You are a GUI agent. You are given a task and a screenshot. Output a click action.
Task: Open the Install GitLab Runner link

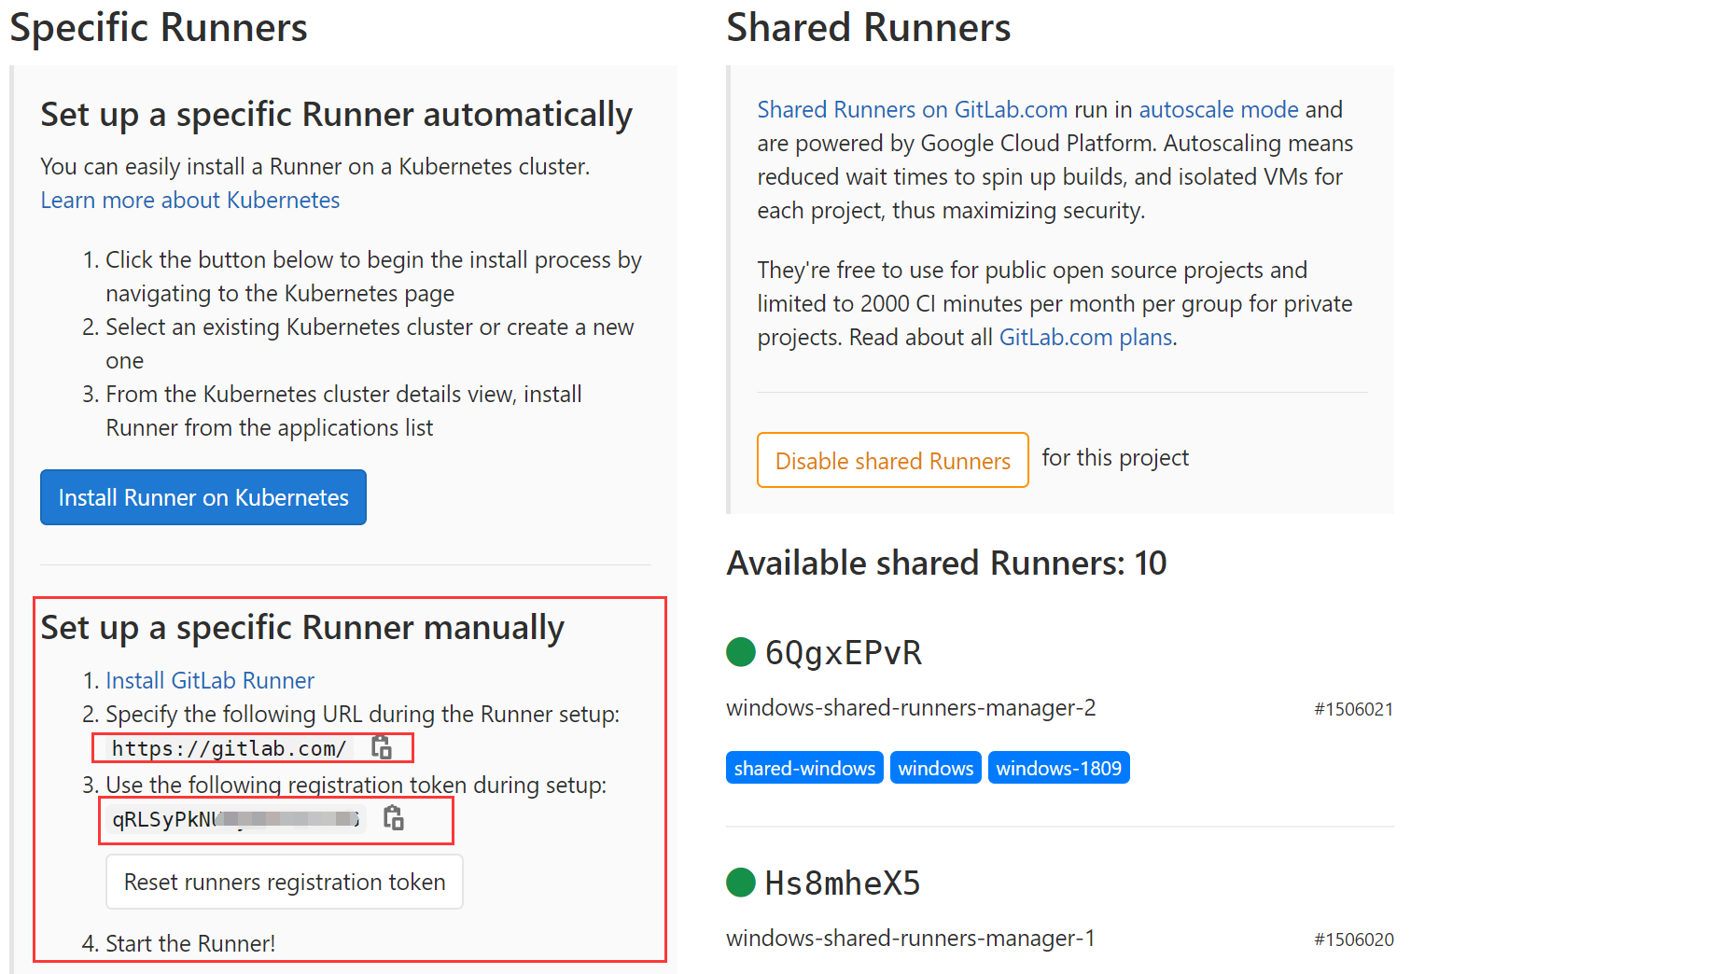[x=210, y=680]
